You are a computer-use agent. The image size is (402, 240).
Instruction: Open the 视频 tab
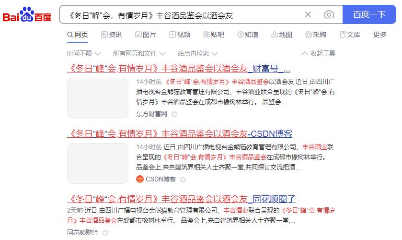180,35
